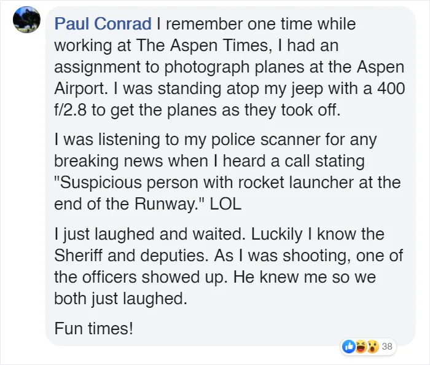
Task: Click the closing line "Fun times!"
Action: (94, 329)
